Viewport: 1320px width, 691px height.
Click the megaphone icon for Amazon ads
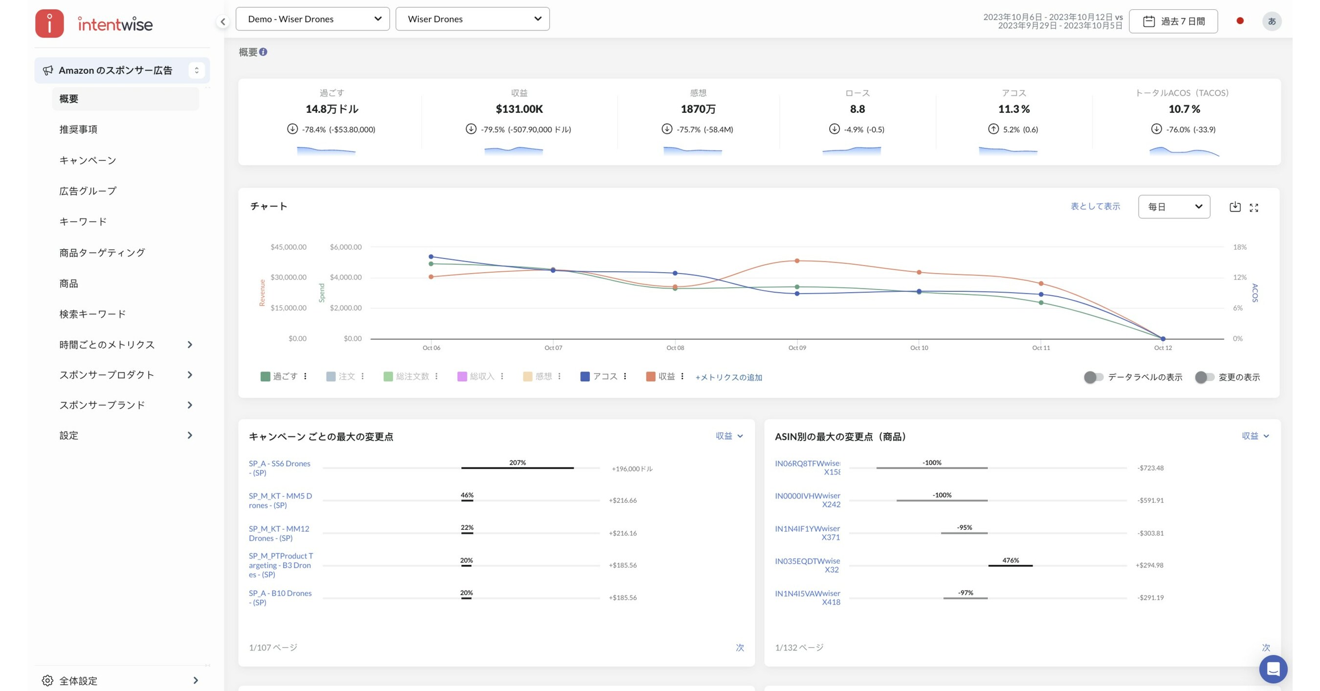coord(47,70)
